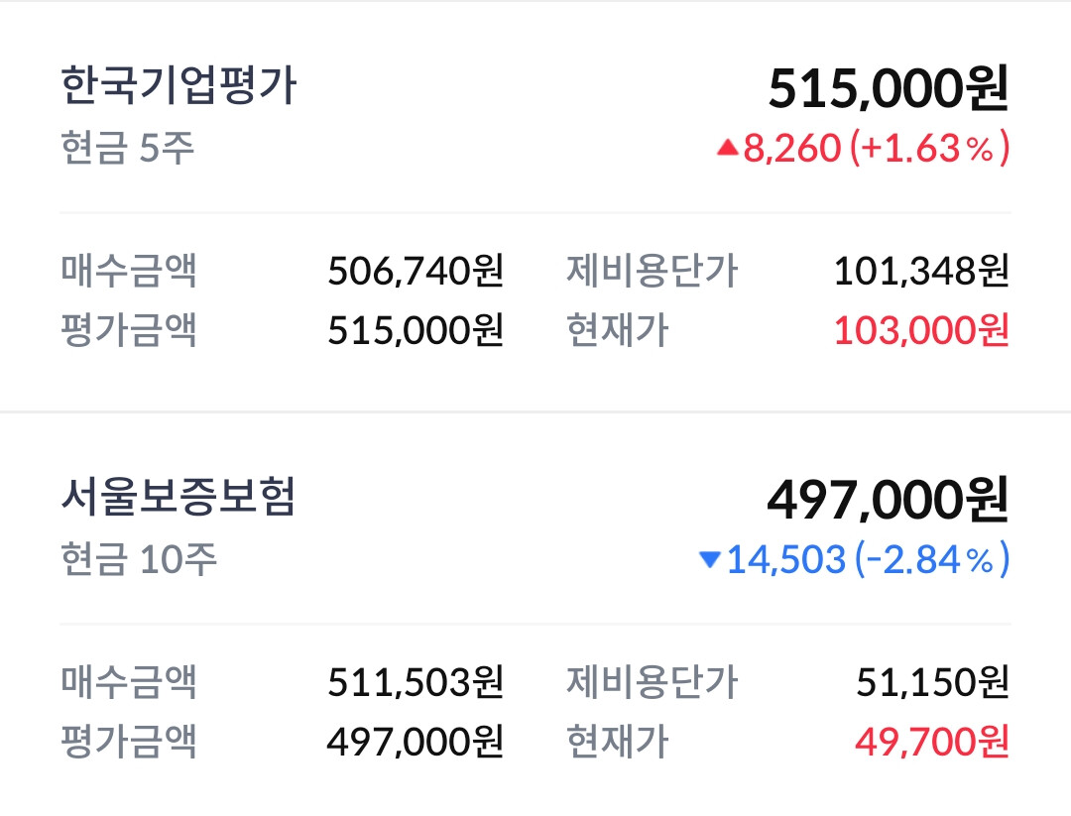
Task: Tap the 511,503원 purchase amount
Action: pos(416,681)
